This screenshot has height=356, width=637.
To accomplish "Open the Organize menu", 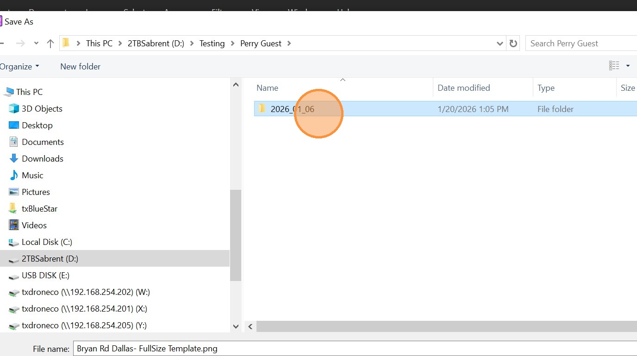I will click(x=19, y=67).
